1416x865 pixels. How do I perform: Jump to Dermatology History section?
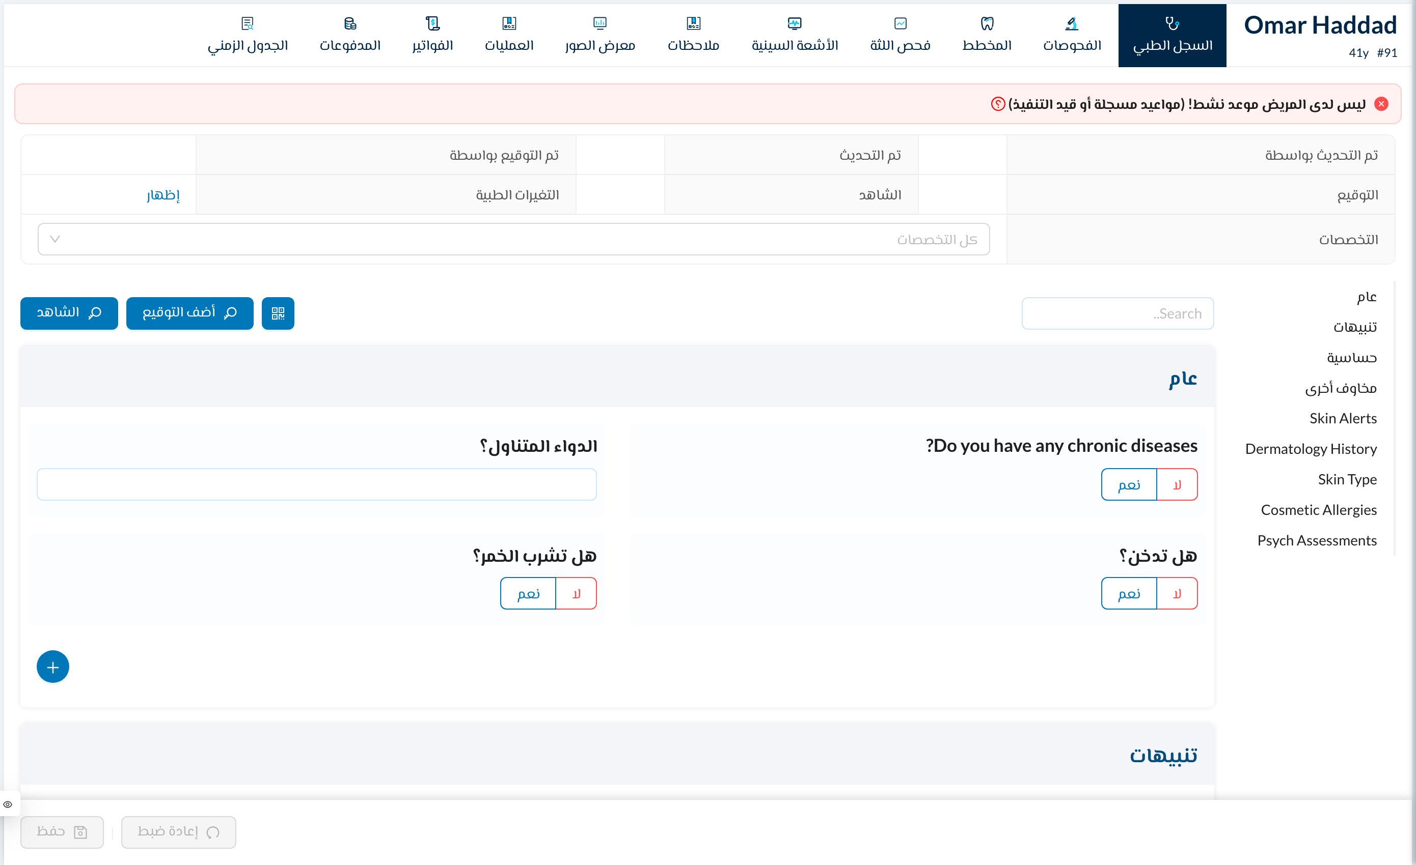point(1311,449)
